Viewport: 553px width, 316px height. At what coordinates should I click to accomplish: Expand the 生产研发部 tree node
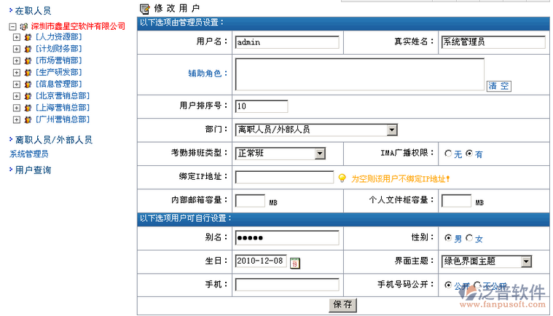coord(16,73)
